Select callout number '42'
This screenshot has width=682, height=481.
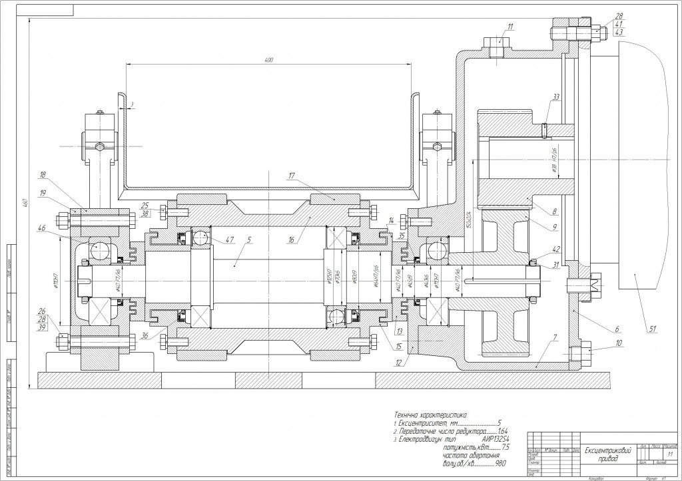point(557,249)
